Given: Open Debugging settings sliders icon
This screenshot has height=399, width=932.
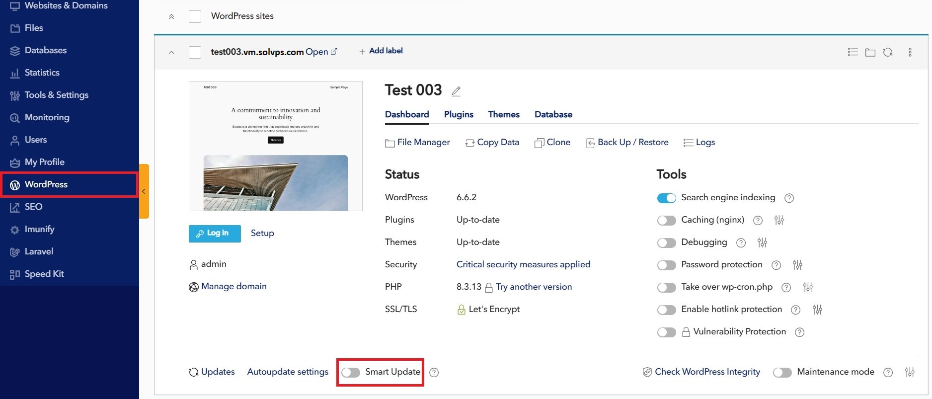Looking at the screenshot, I should click(x=762, y=242).
